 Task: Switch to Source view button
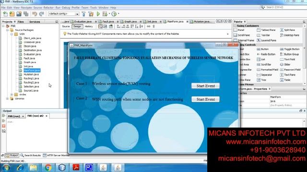coord(66,26)
